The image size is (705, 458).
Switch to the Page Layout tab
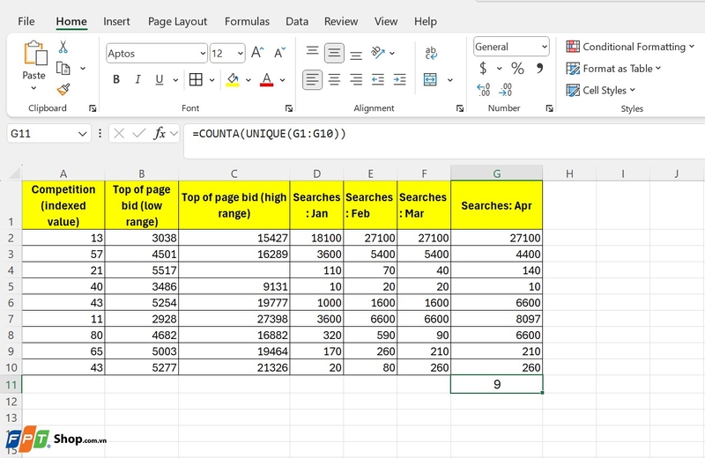178,21
